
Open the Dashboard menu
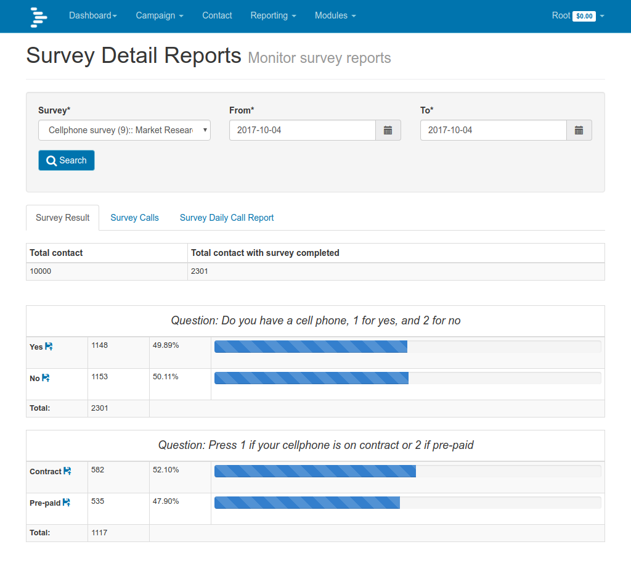(92, 16)
